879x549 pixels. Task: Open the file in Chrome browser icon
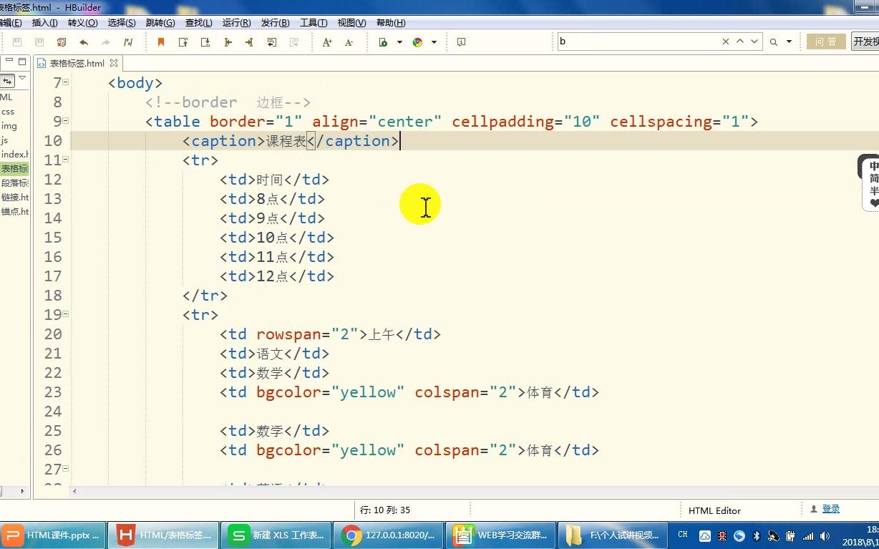[417, 42]
